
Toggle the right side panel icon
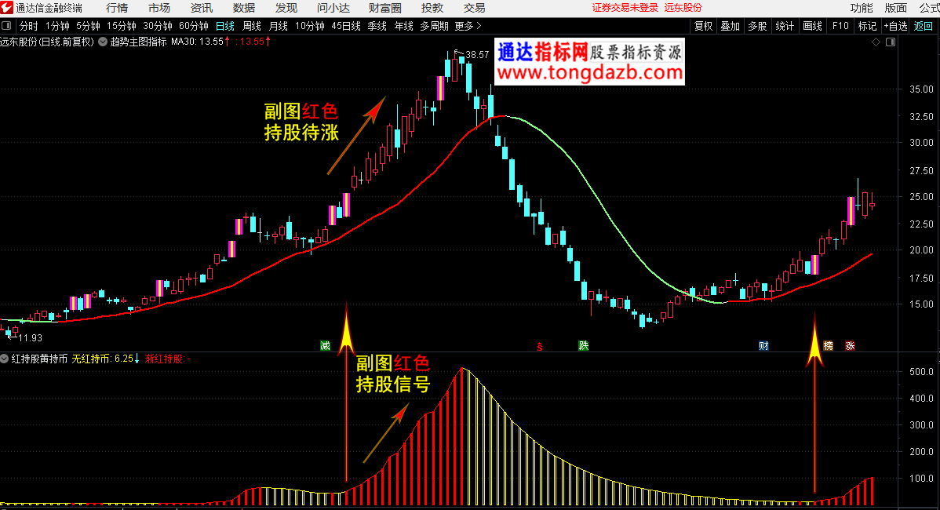point(891,42)
